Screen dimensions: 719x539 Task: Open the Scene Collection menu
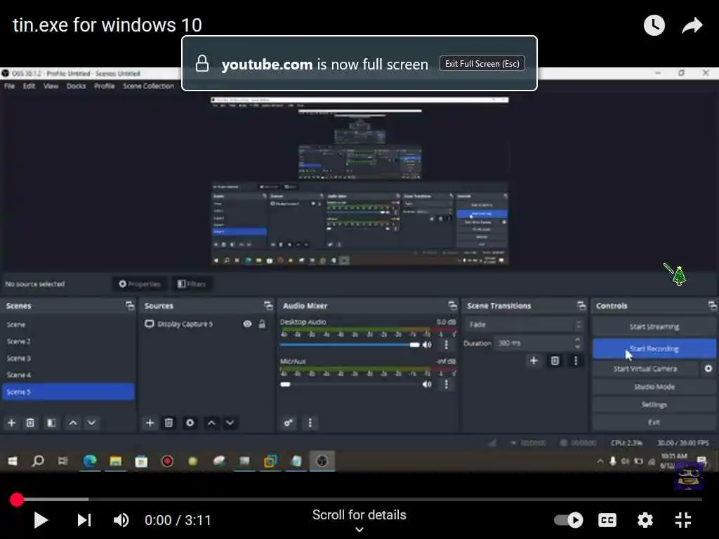pyautogui.click(x=149, y=86)
